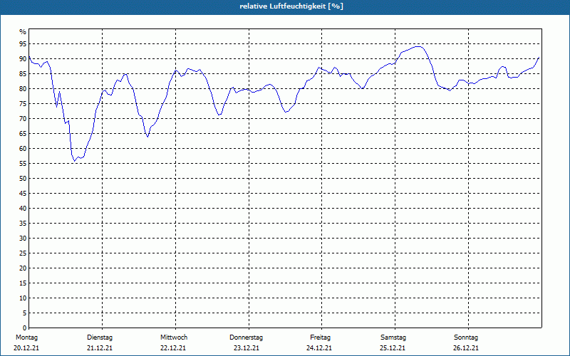Click the date label 21.12.21
Viewport: 570px width, 356px height.
tap(100, 348)
